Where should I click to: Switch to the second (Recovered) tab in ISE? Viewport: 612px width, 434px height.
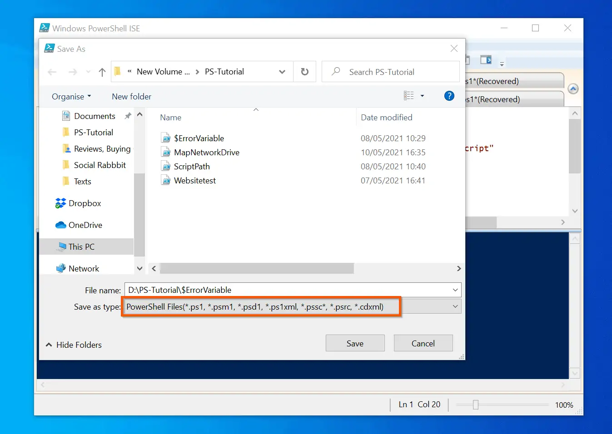tap(513, 99)
